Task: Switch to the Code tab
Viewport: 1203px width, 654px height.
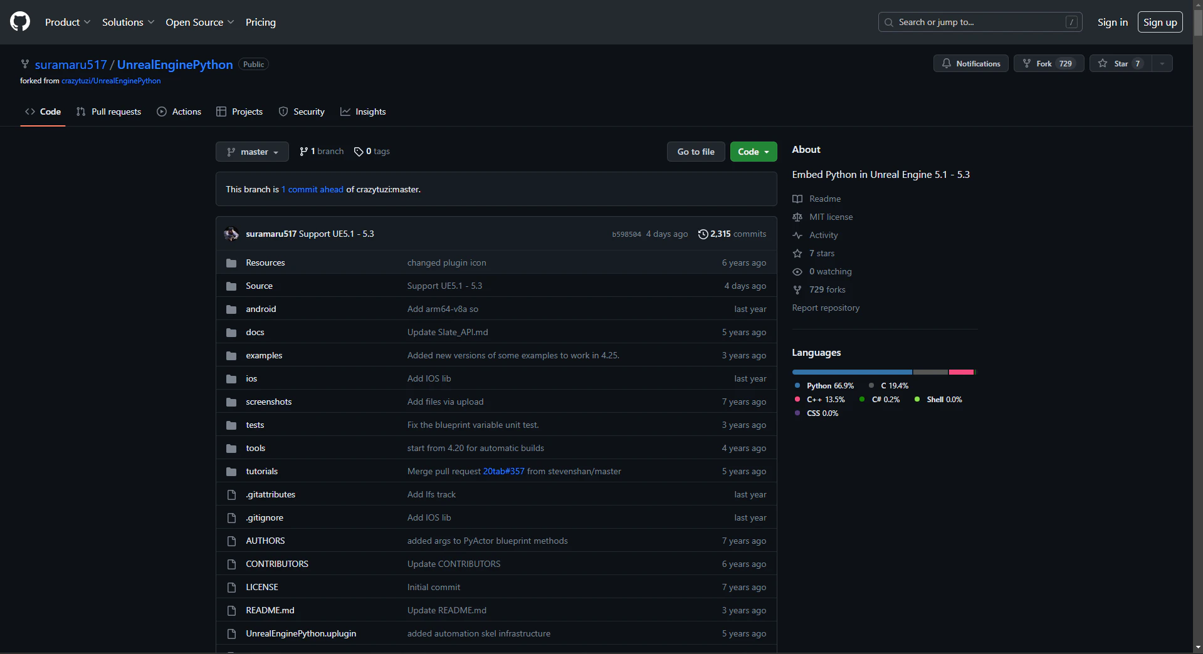Action: (x=43, y=112)
